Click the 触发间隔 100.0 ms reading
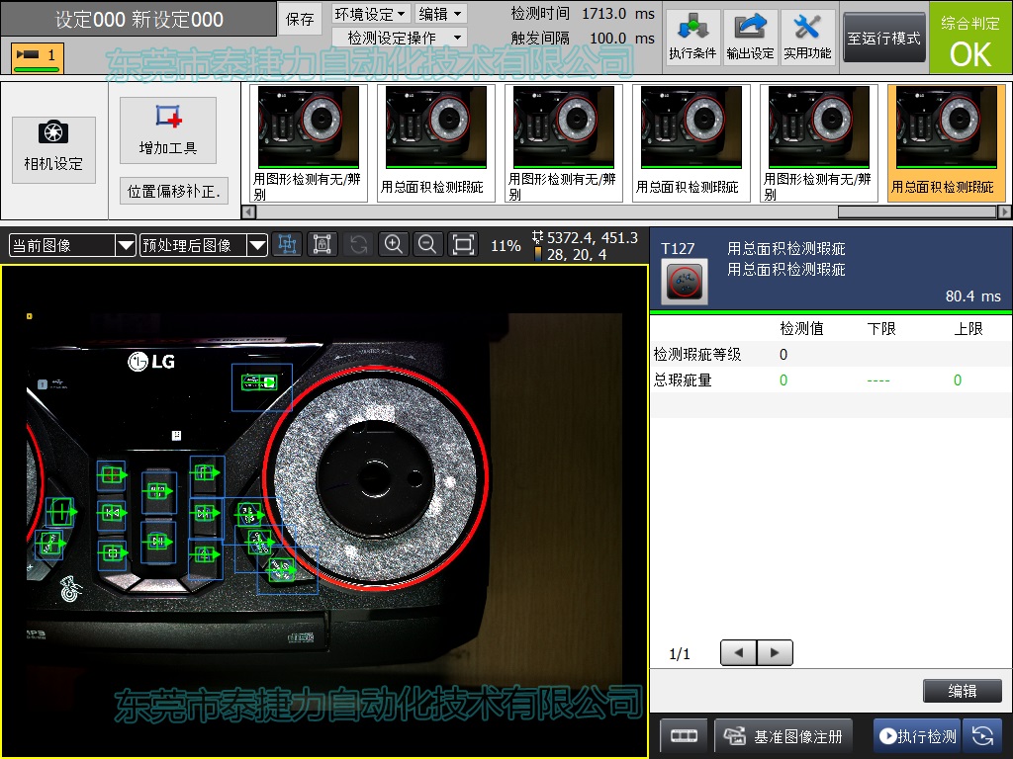The height and width of the screenshot is (759, 1013). coord(583,39)
